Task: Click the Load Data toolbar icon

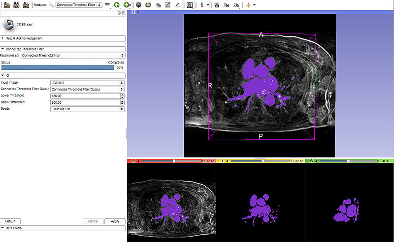Action: tap(6, 4)
